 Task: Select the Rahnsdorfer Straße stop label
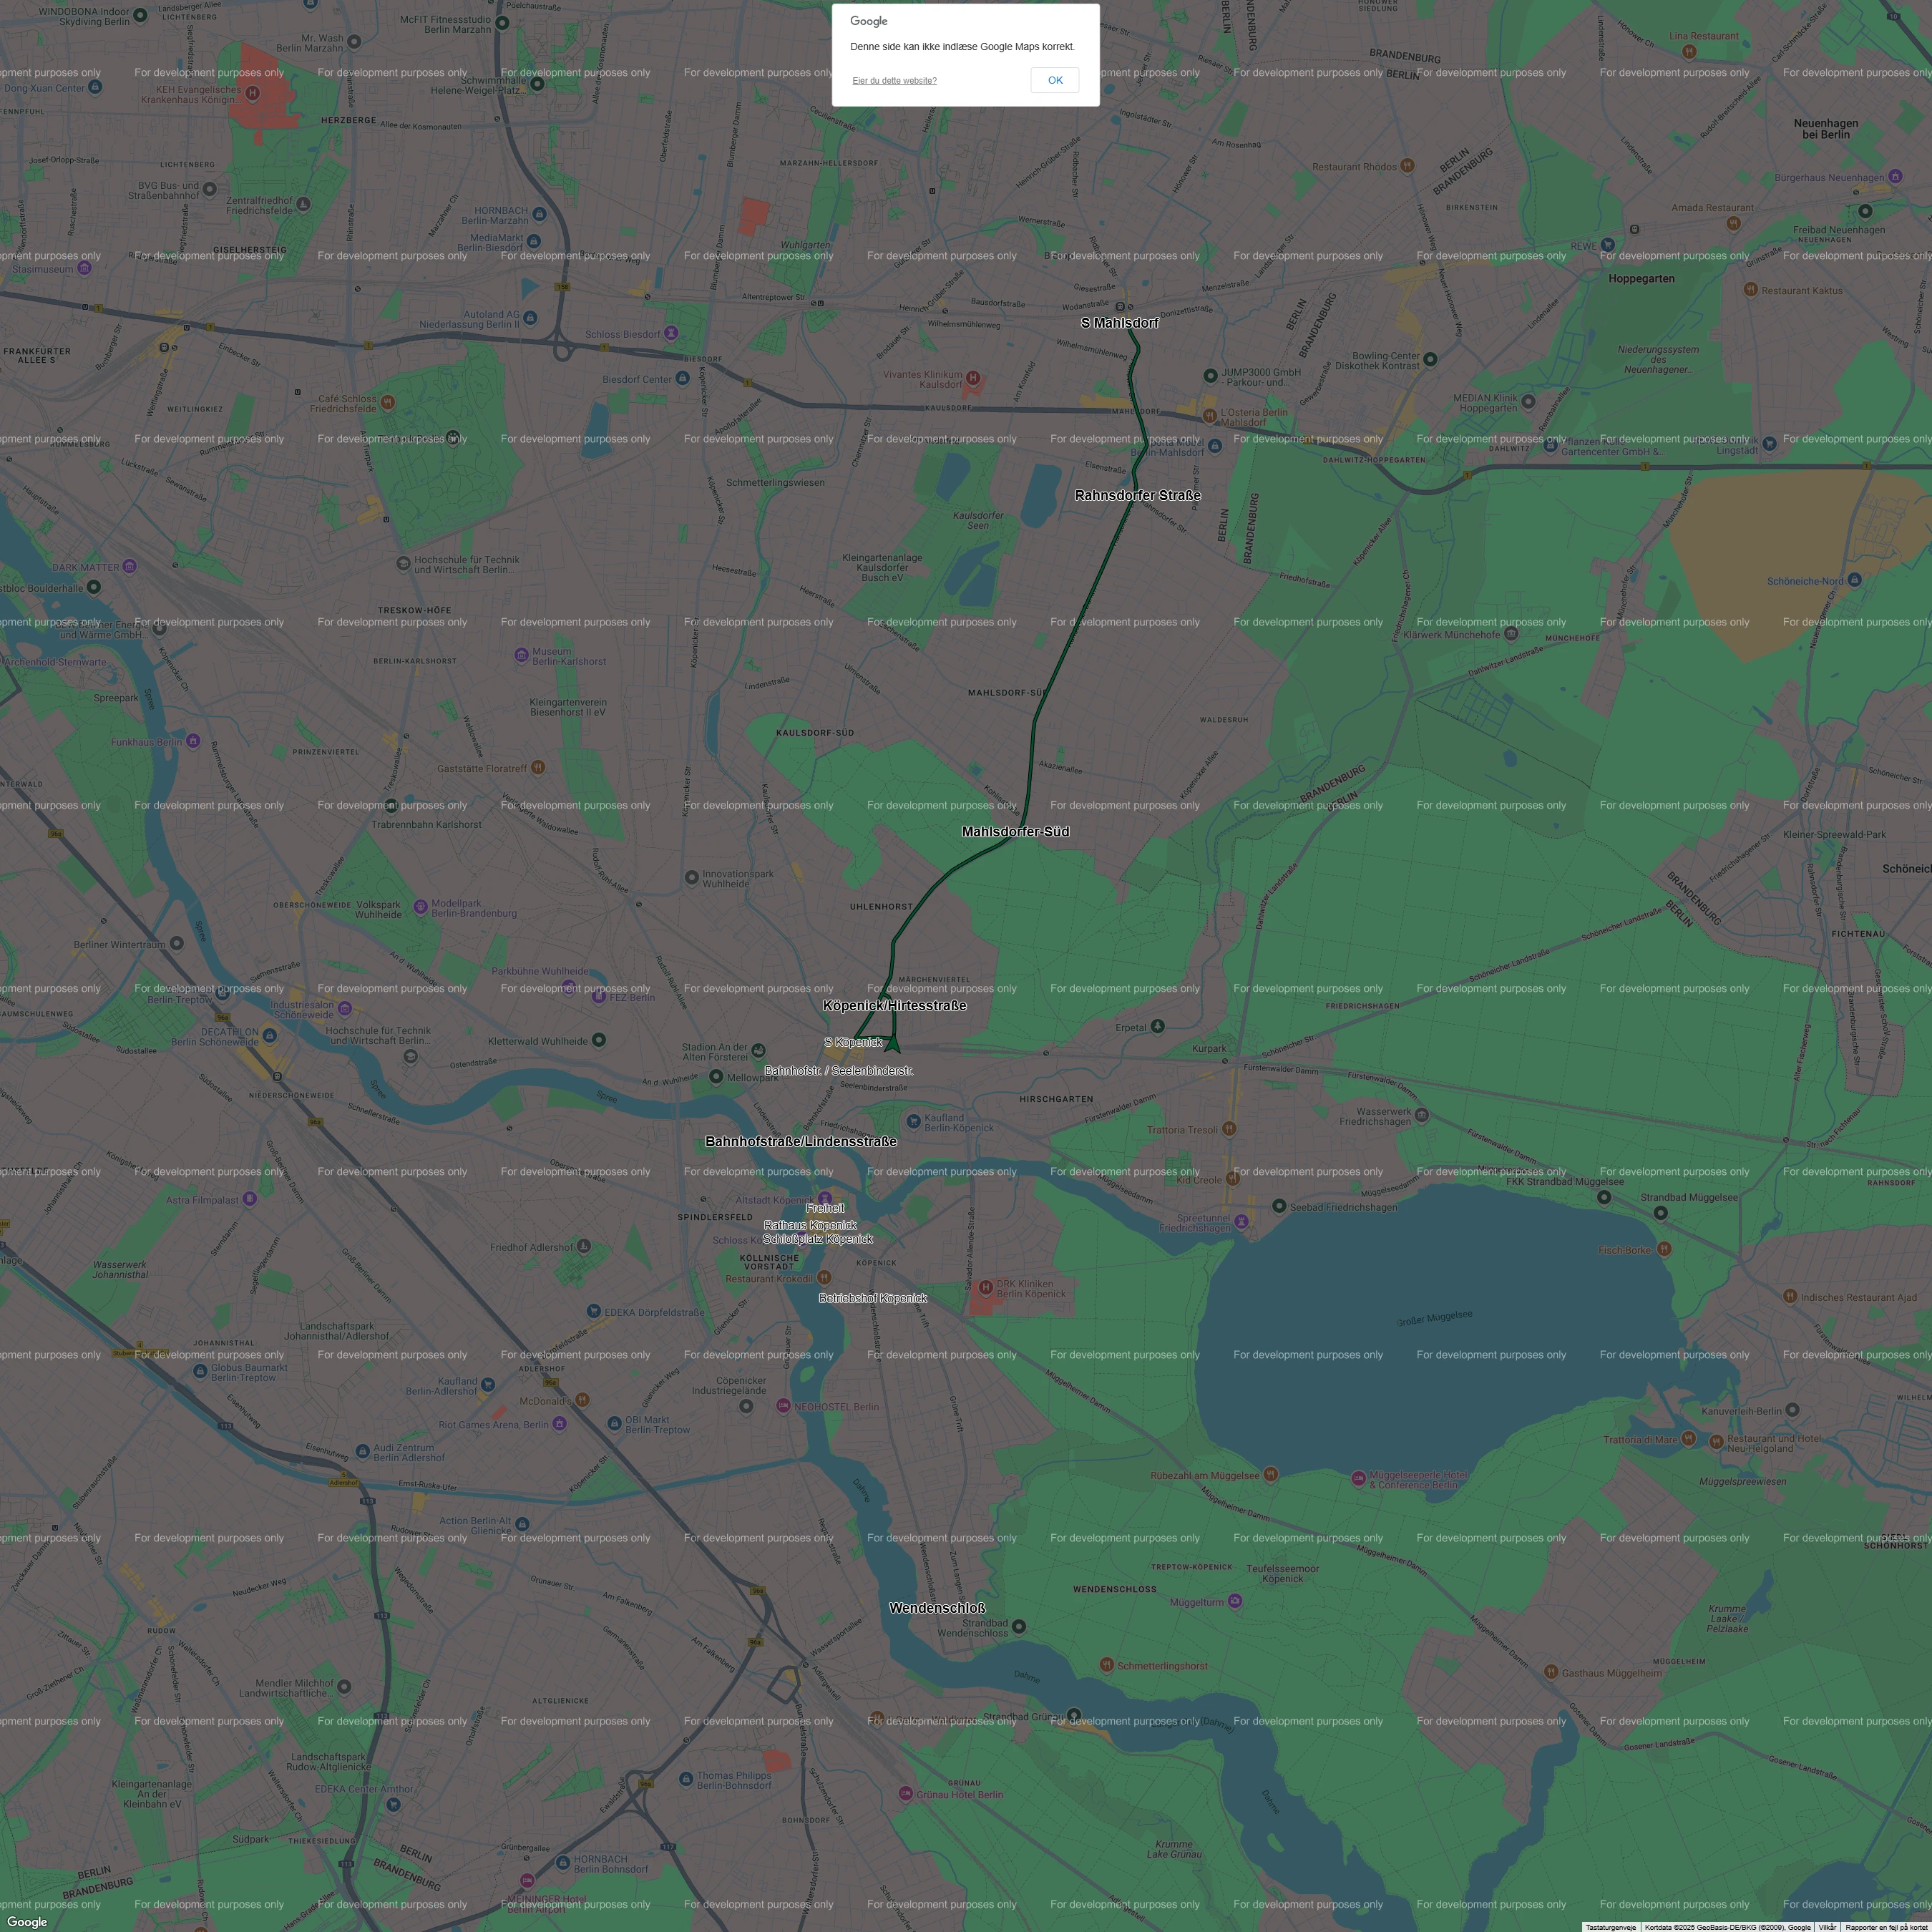(1137, 495)
